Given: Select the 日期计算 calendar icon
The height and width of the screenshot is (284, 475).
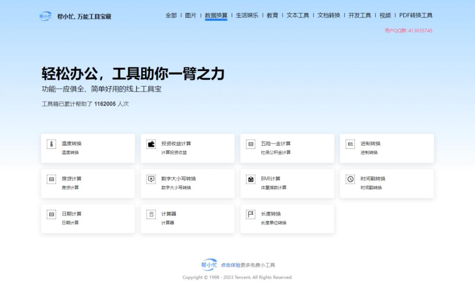Looking at the screenshot, I should (51, 214).
